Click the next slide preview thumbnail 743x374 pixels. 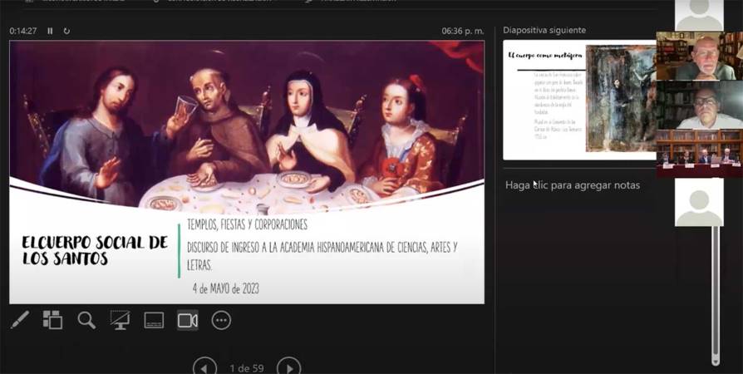click(x=579, y=100)
